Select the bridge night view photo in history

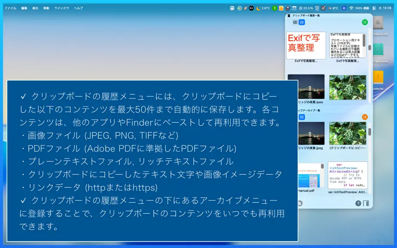[306, 87]
